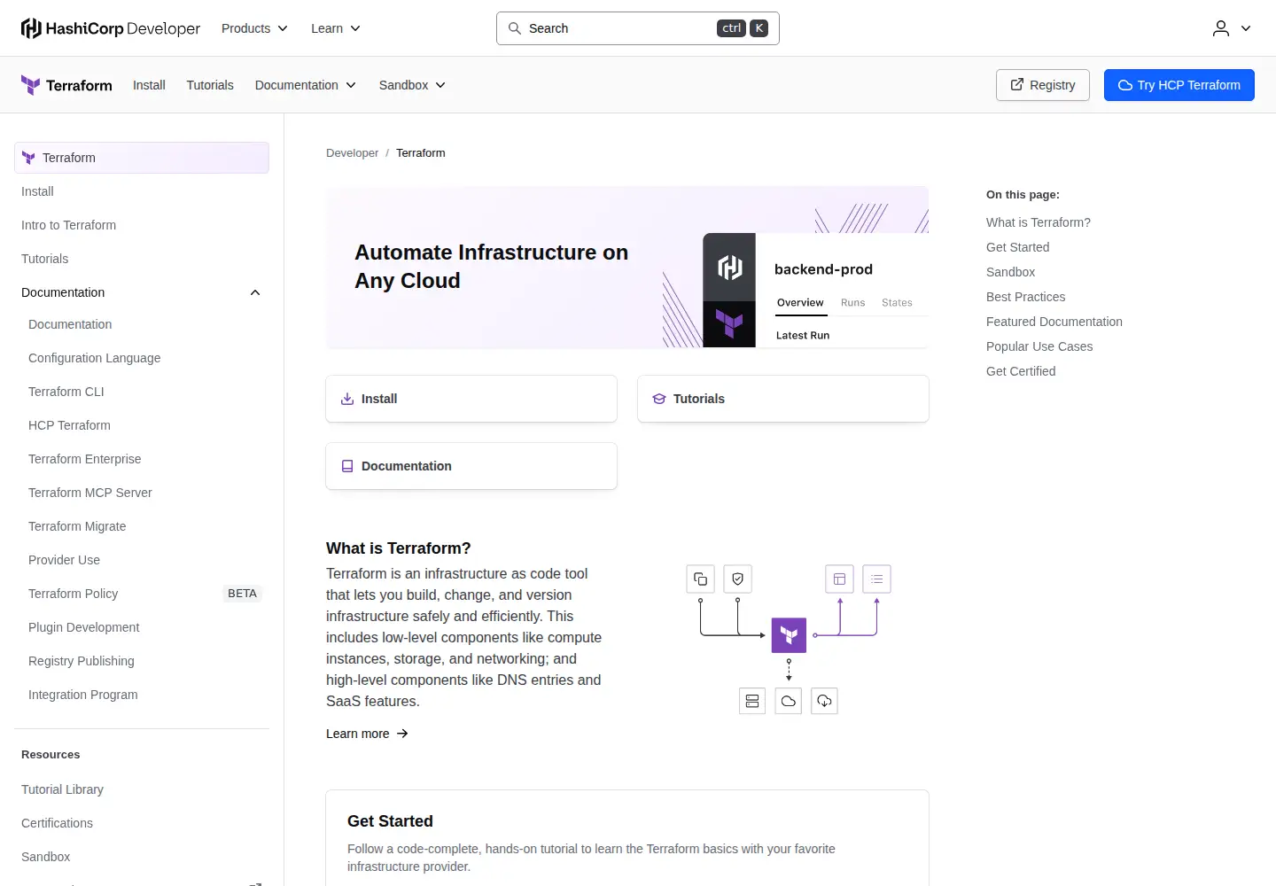Open Integration Program in sidebar
The width and height of the screenshot is (1276, 886).
click(x=82, y=695)
